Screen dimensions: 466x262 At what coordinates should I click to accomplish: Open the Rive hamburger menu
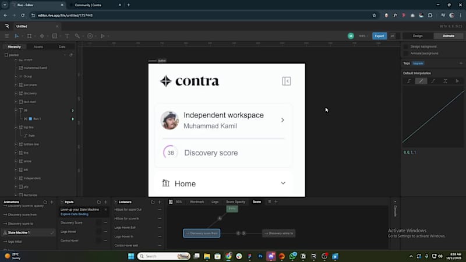7,36
